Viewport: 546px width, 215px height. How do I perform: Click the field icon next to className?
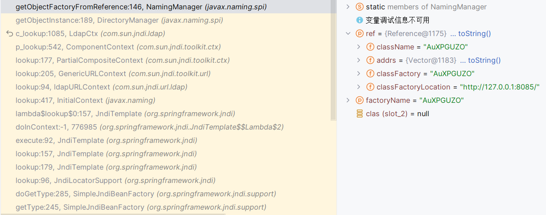[x=370, y=47]
